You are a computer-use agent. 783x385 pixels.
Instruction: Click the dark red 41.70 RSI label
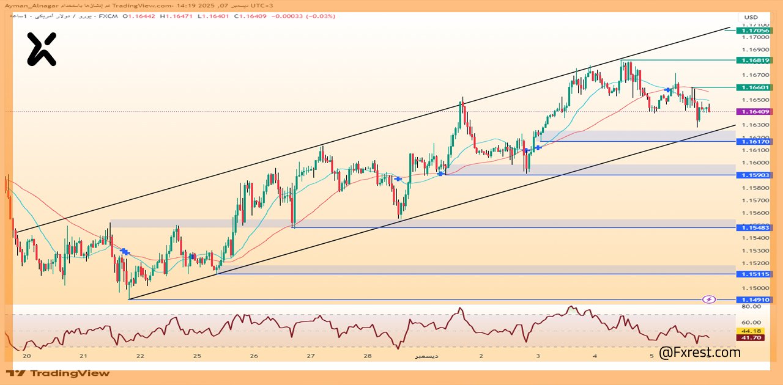point(752,338)
